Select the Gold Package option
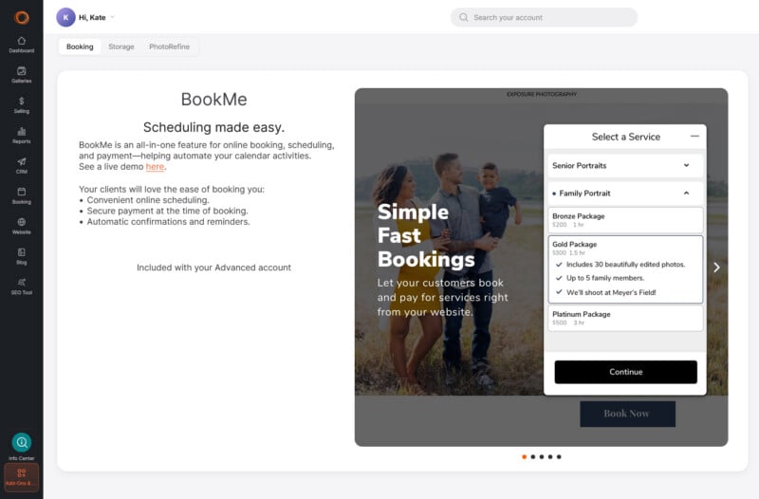This screenshot has width=759, height=499. pos(625,269)
